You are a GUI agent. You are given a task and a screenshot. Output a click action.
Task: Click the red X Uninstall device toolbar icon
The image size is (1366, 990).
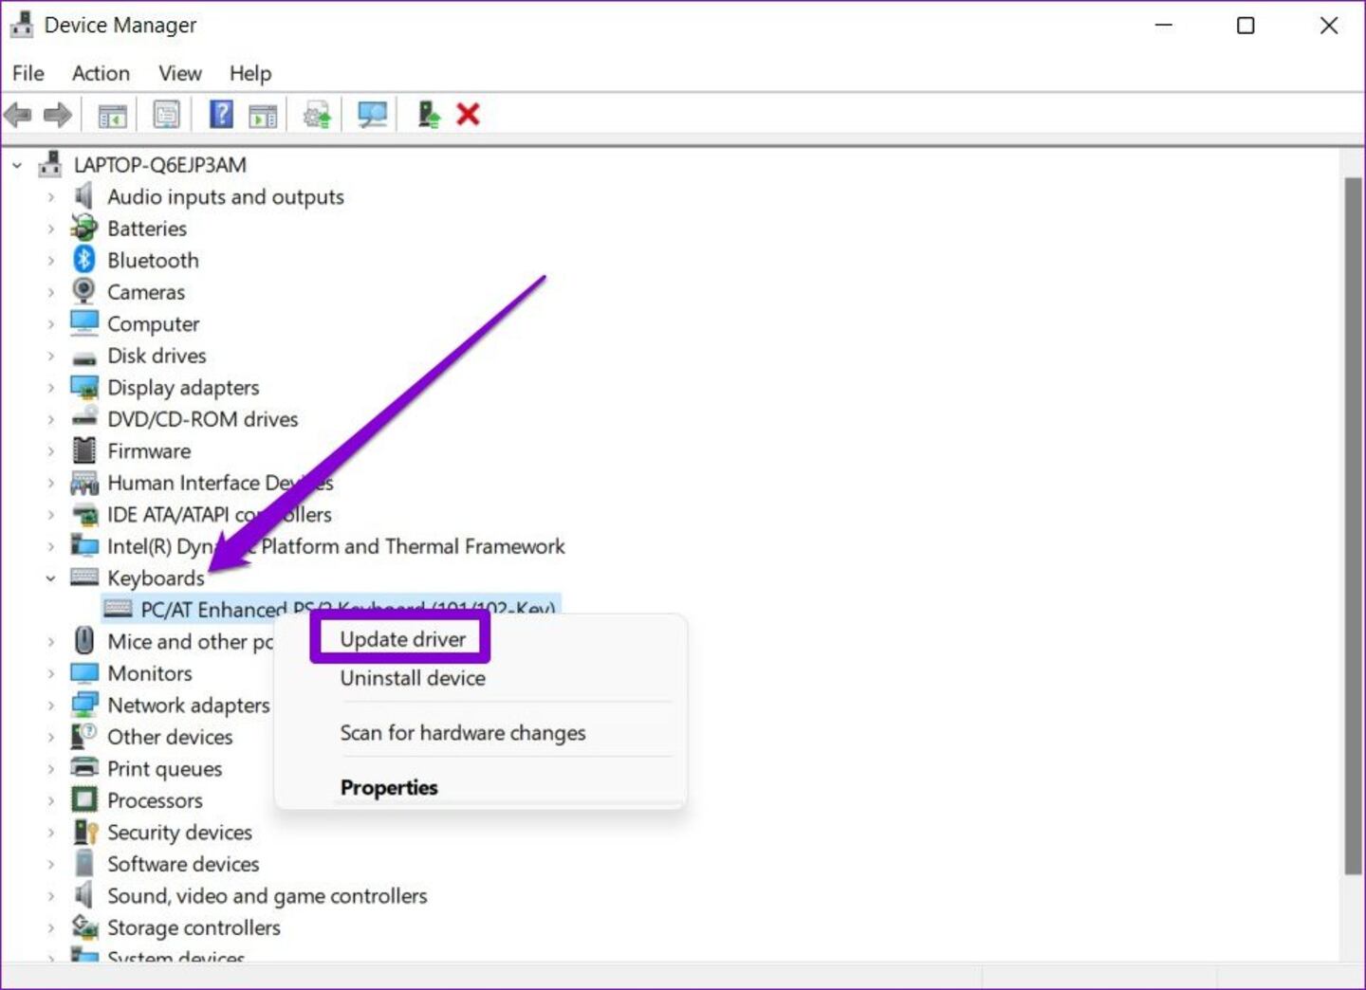click(x=467, y=114)
